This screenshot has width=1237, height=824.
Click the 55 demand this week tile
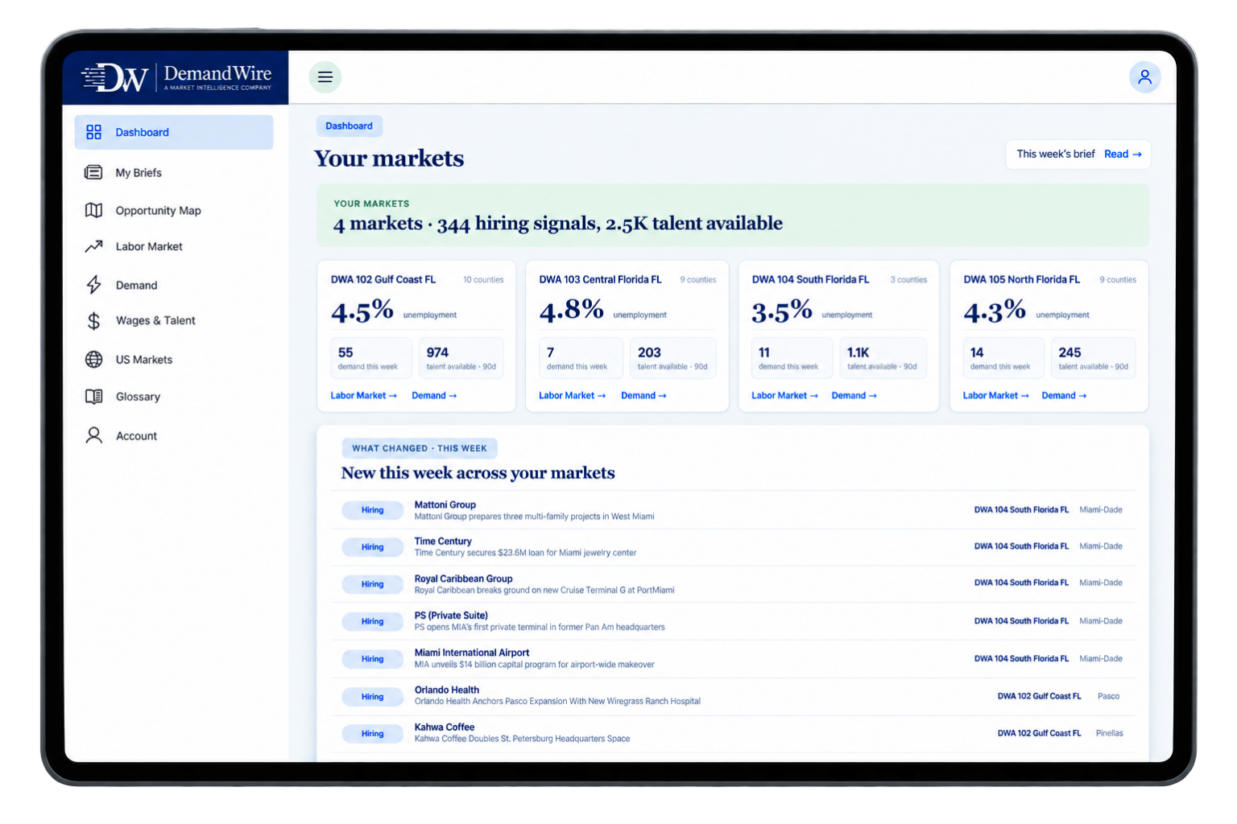[371, 358]
